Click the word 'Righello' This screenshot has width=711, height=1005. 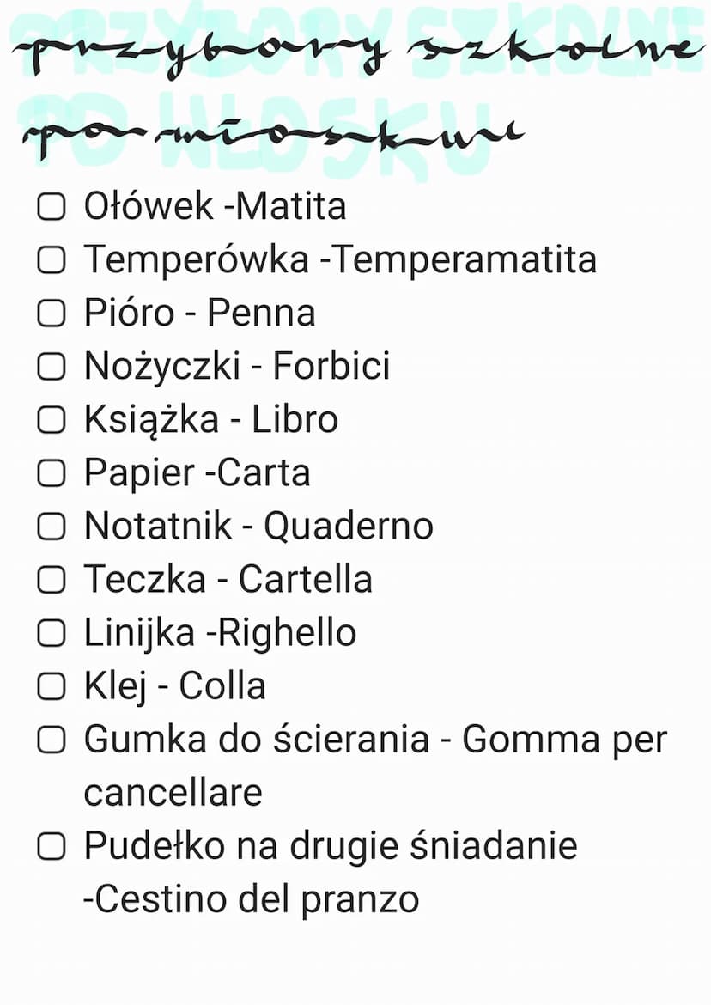(287, 634)
